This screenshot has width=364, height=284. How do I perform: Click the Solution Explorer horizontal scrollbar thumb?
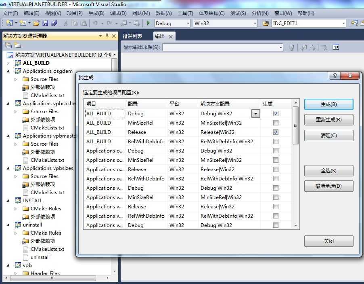pos(53,278)
